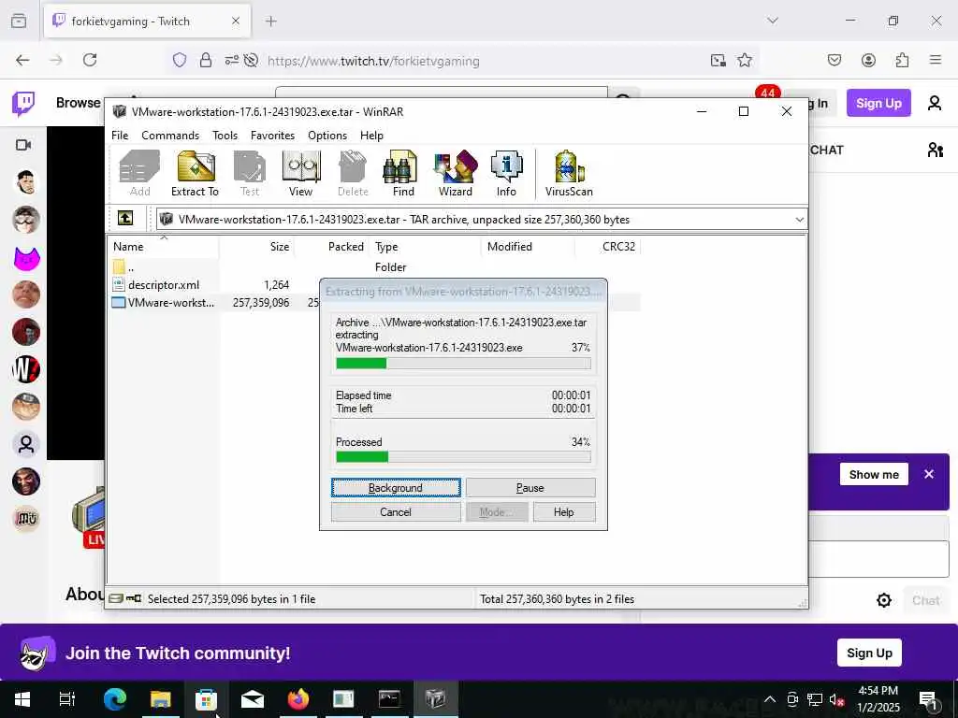Open the View tool in WinRAR toolbar
958x718 pixels.
coord(300,173)
